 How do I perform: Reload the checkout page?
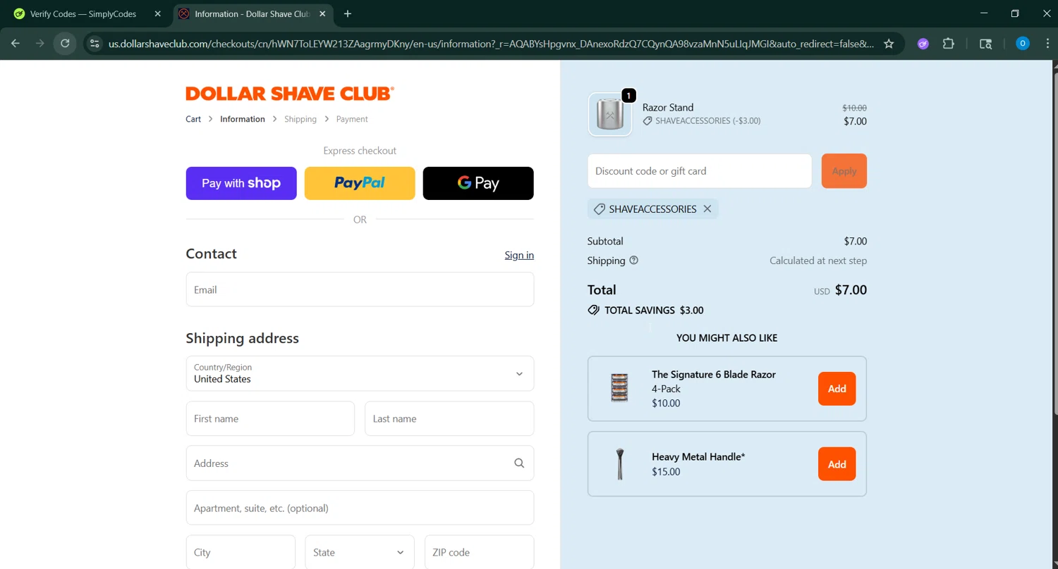[x=65, y=44]
